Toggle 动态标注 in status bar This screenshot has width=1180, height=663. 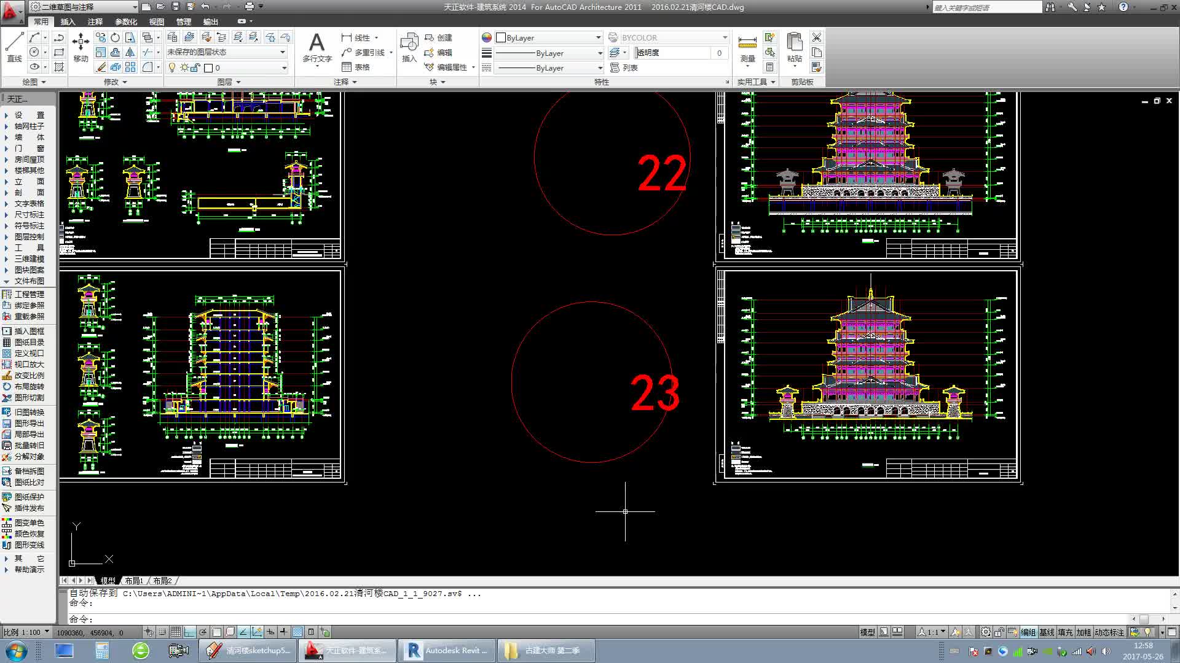[1109, 632]
